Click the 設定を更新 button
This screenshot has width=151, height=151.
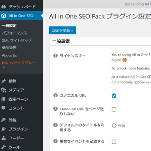click(63, 30)
